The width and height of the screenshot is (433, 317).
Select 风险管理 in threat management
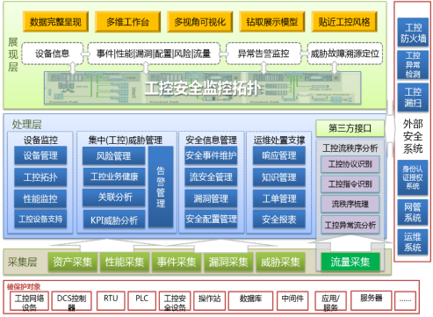[113, 155]
